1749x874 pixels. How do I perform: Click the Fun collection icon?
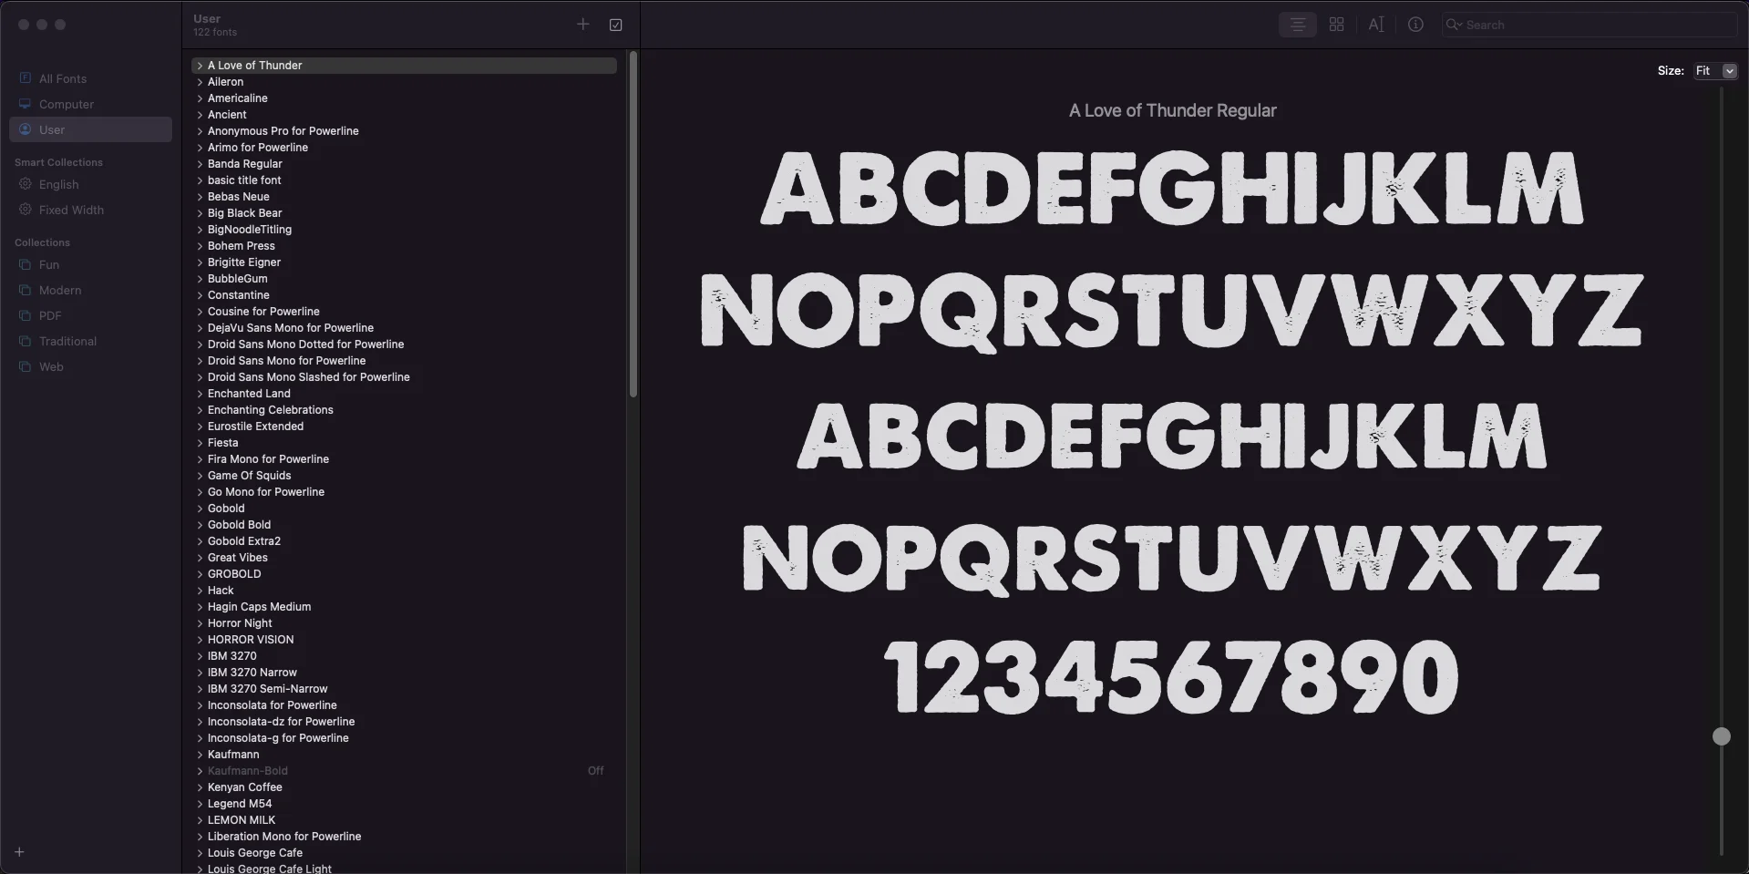(26, 264)
